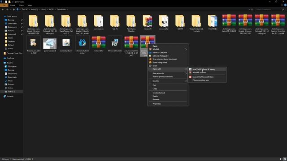
Task: Select the VideoScribe keyfolks folder
Action: pyautogui.click(x=196, y=23)
